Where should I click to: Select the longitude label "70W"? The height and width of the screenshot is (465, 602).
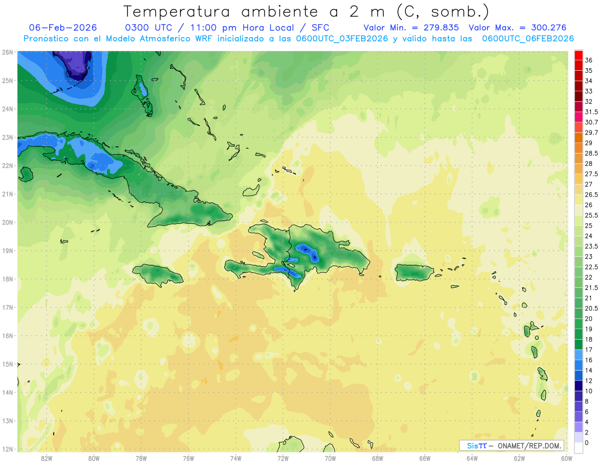tap(330, 458)
